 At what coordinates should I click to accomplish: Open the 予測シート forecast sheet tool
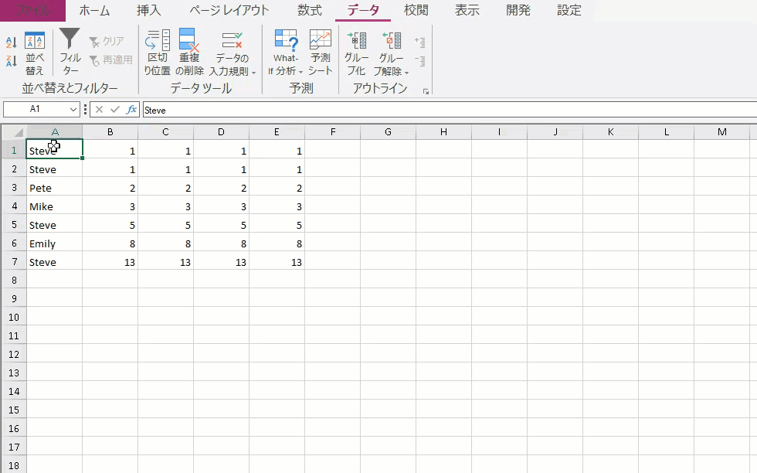[x=321, y=53]
